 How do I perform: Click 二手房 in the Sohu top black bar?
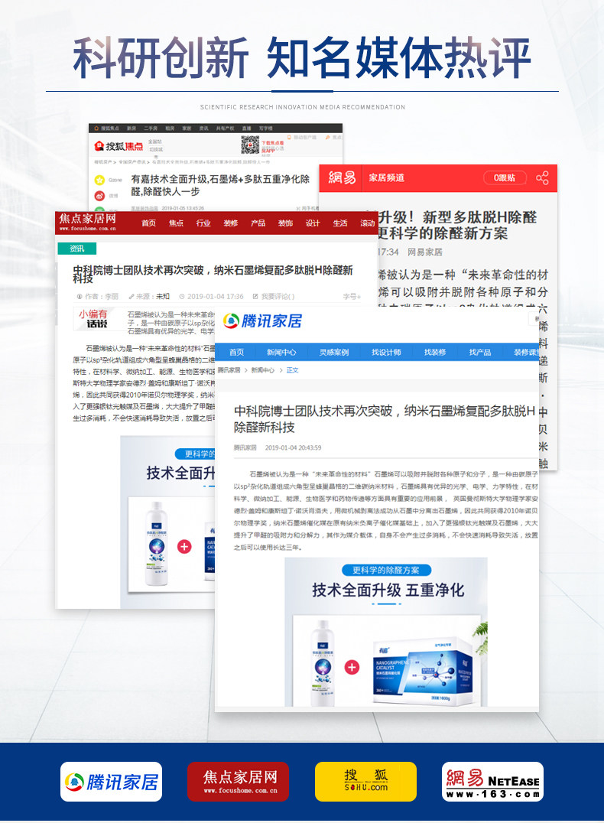pyautogui.click(x=151, y=128)
